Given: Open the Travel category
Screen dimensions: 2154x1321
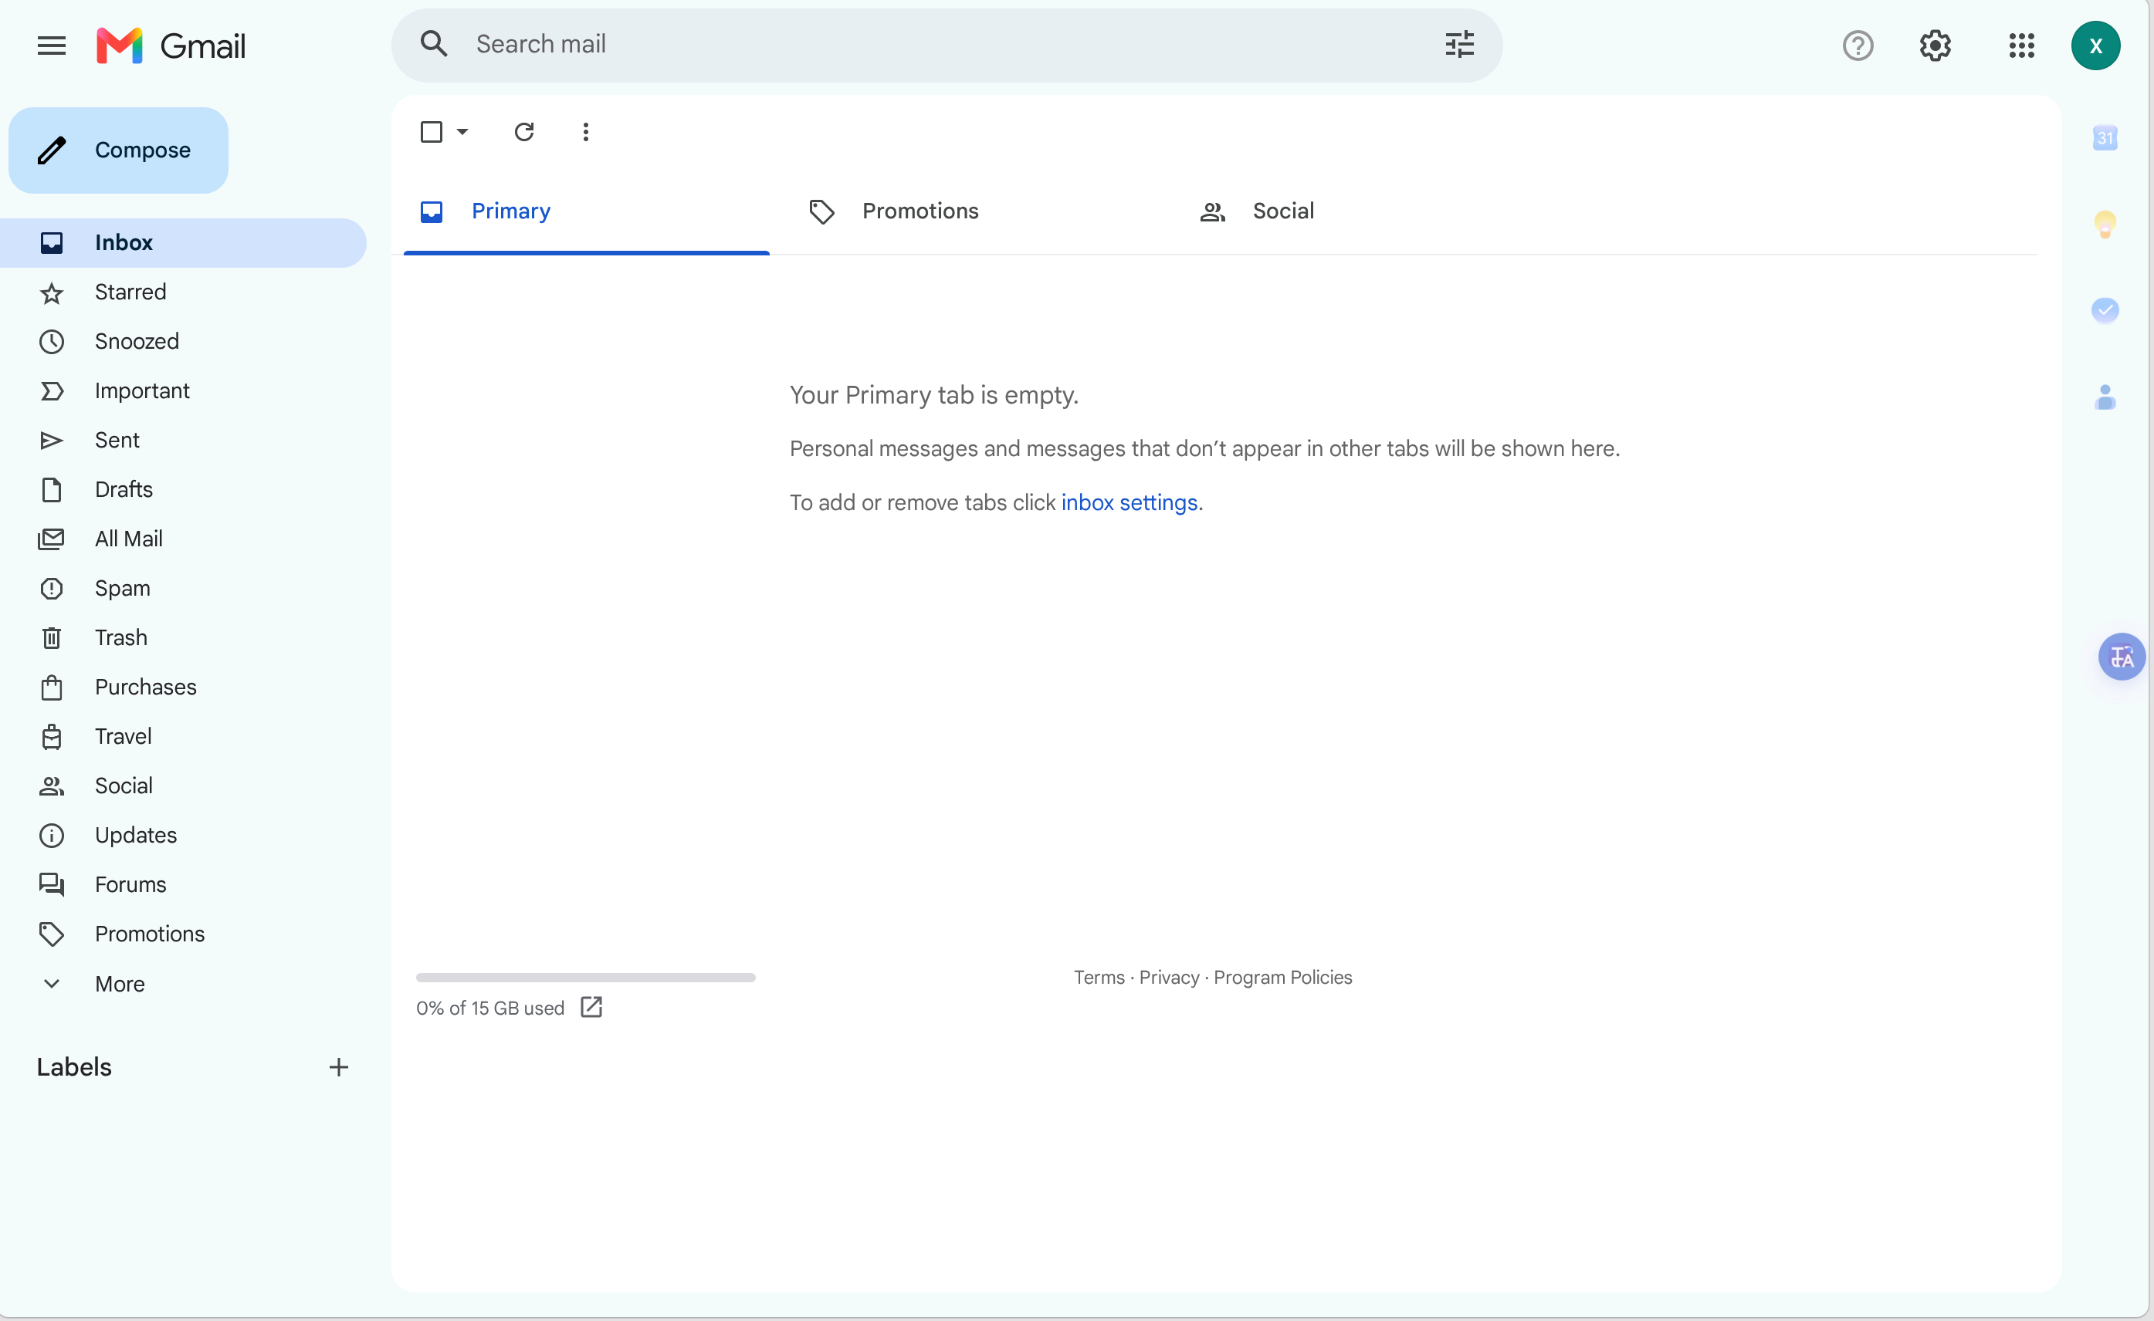Looking at the screenshot, I should coord(184,737).
